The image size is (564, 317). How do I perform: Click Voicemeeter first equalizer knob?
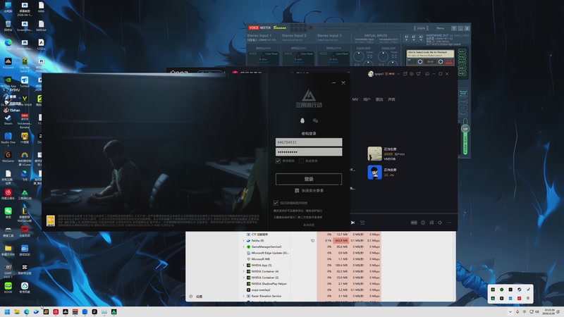click(x=359, y=56)
